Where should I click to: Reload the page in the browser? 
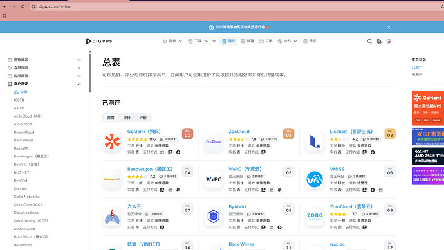tap(23, 6)
